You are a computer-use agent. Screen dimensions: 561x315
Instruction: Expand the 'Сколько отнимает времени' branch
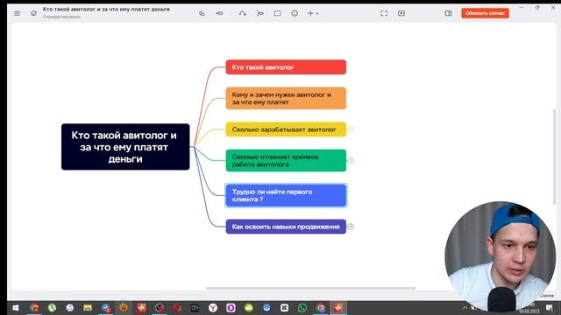pyautogui.click(x=351, y=160)
